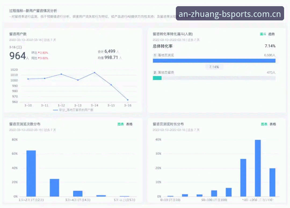
Task: Select 图表 tab in 留咨页浏览时长分布 card
Action: coord(264,124)
